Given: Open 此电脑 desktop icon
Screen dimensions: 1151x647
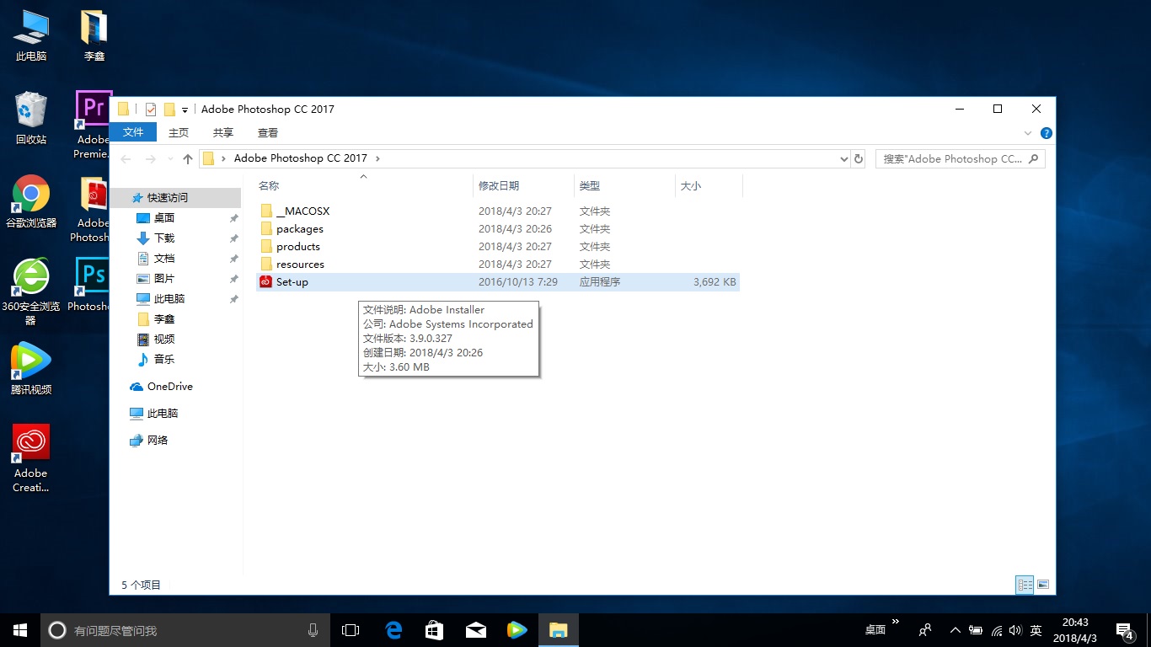Looking at the screenshot, I should tap(31, 36).
